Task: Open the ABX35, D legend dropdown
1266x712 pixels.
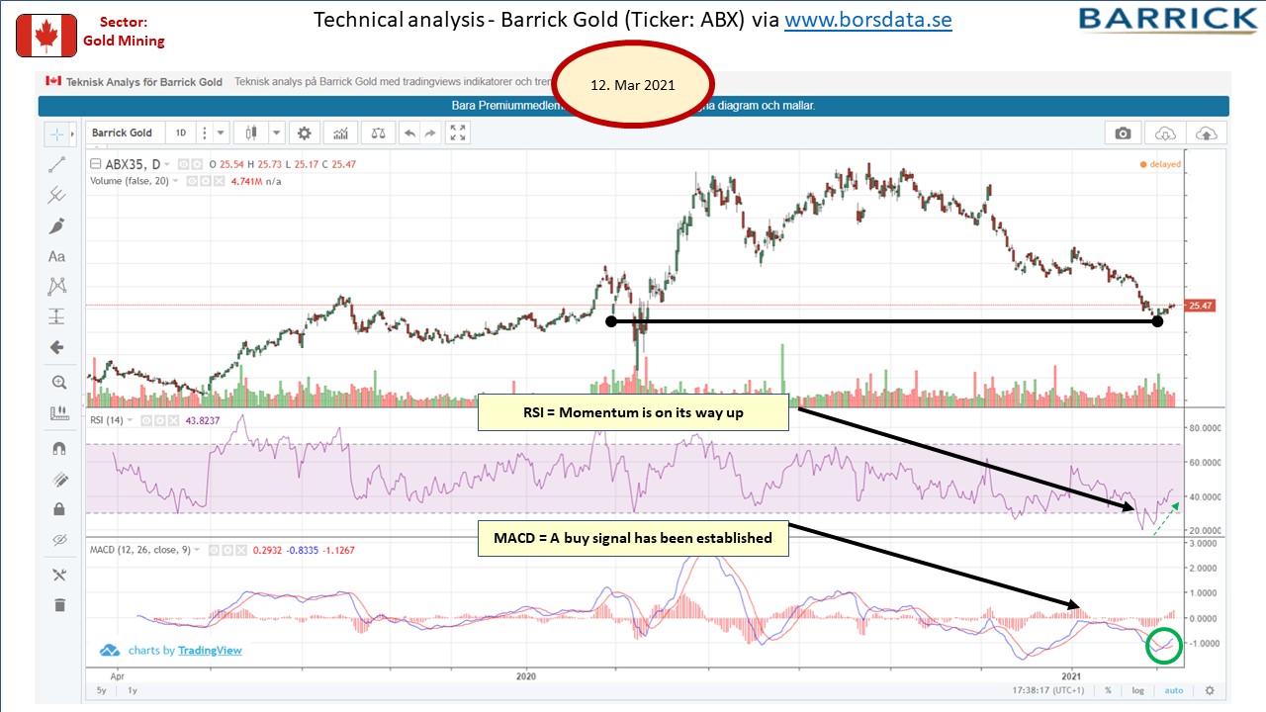Action: [166, 164]
